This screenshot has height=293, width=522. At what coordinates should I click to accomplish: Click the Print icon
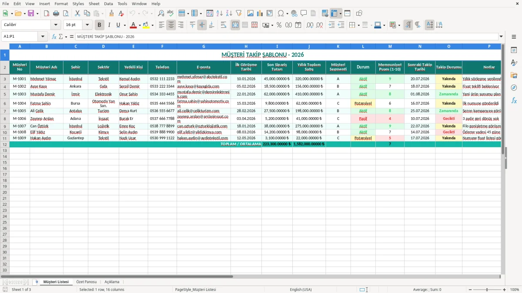(56, 13)
